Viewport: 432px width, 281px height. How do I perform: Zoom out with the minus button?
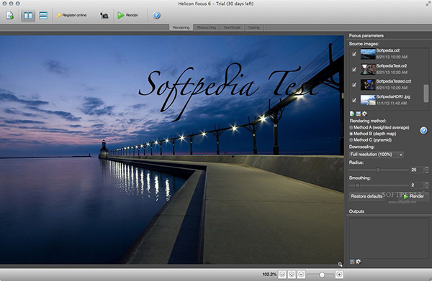tap(301, 275)
